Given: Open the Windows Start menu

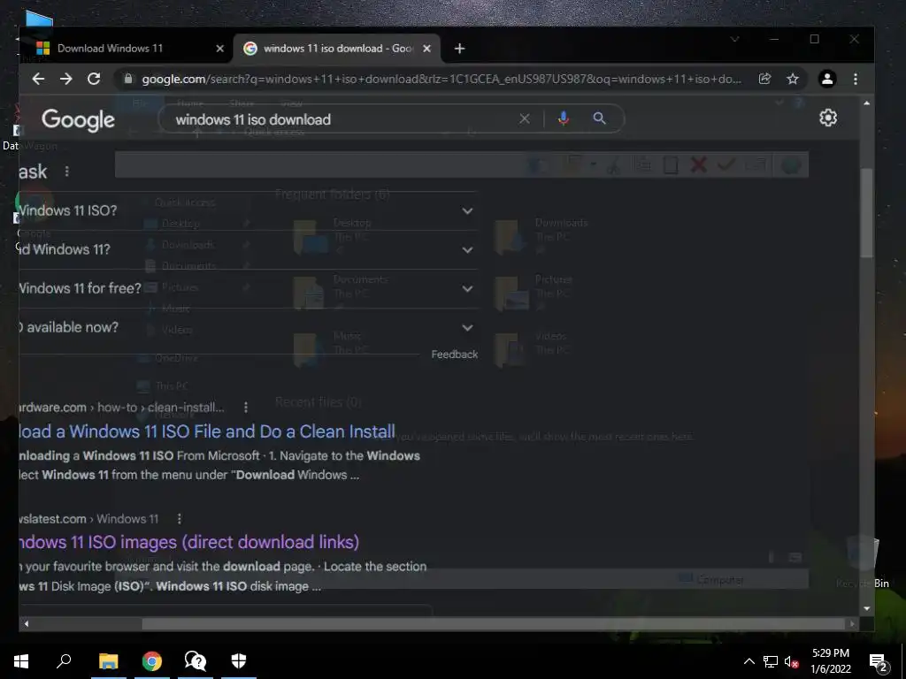Looking at the screenshot, I should tap(21, 661).
